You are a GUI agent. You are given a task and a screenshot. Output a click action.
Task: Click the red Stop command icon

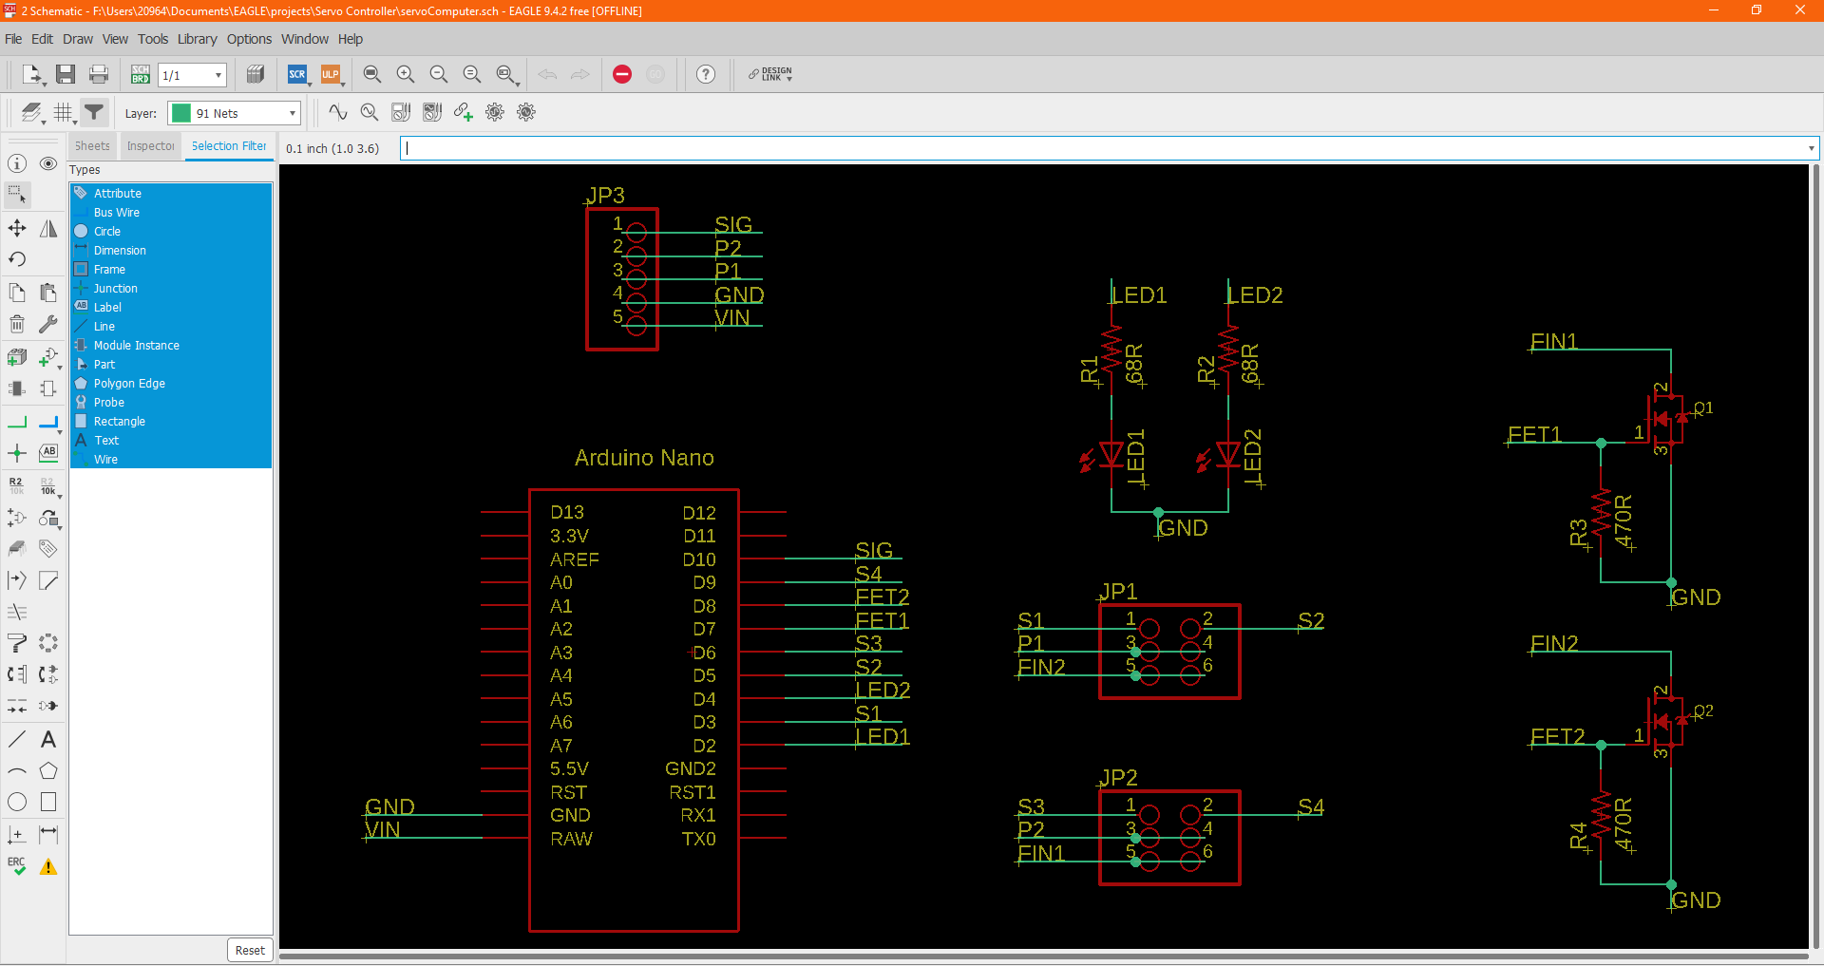click(622, 74)
